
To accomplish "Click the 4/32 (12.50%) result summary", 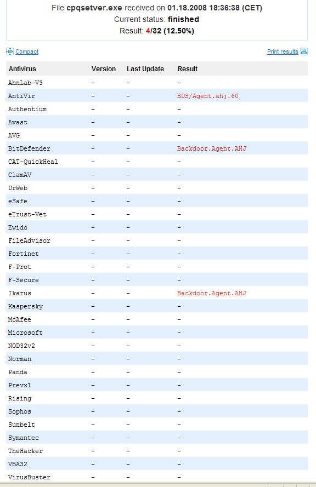I will [170, 31].
